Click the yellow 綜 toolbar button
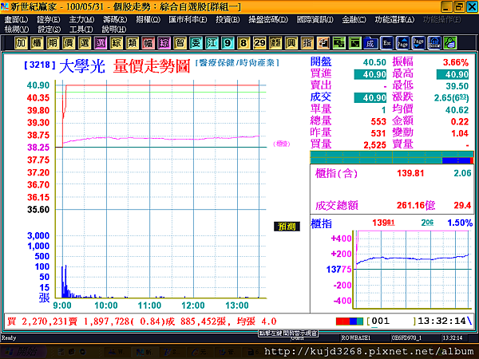This screenshot has width=479, height=359. [x=116, y=43]
